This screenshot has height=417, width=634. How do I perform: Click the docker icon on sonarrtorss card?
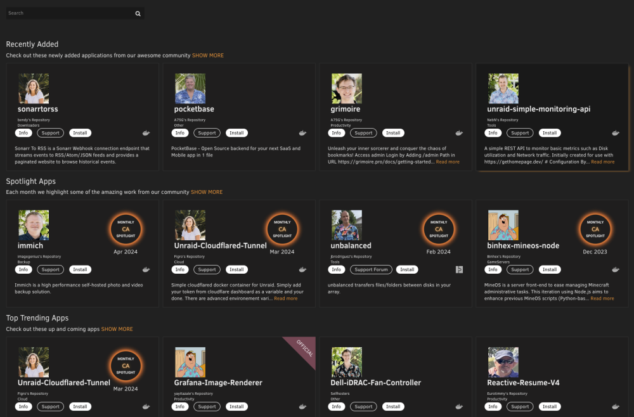coord(146,133)
